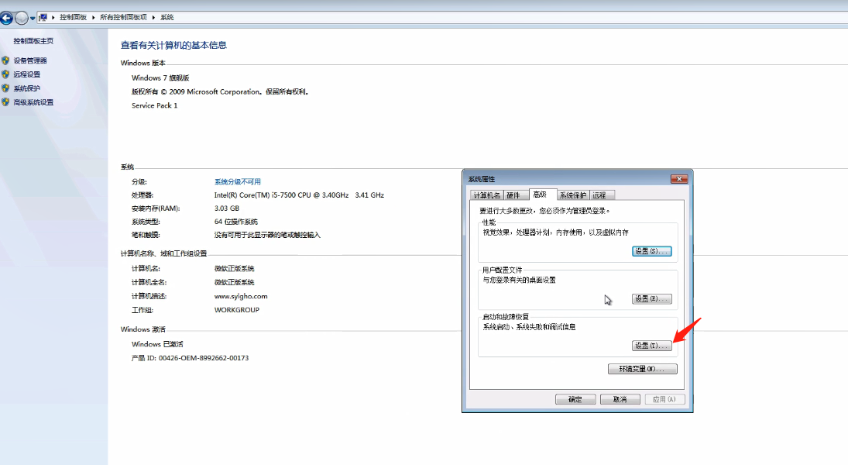Click the 'WORKGROUP' workgroup value

(237, 310)
